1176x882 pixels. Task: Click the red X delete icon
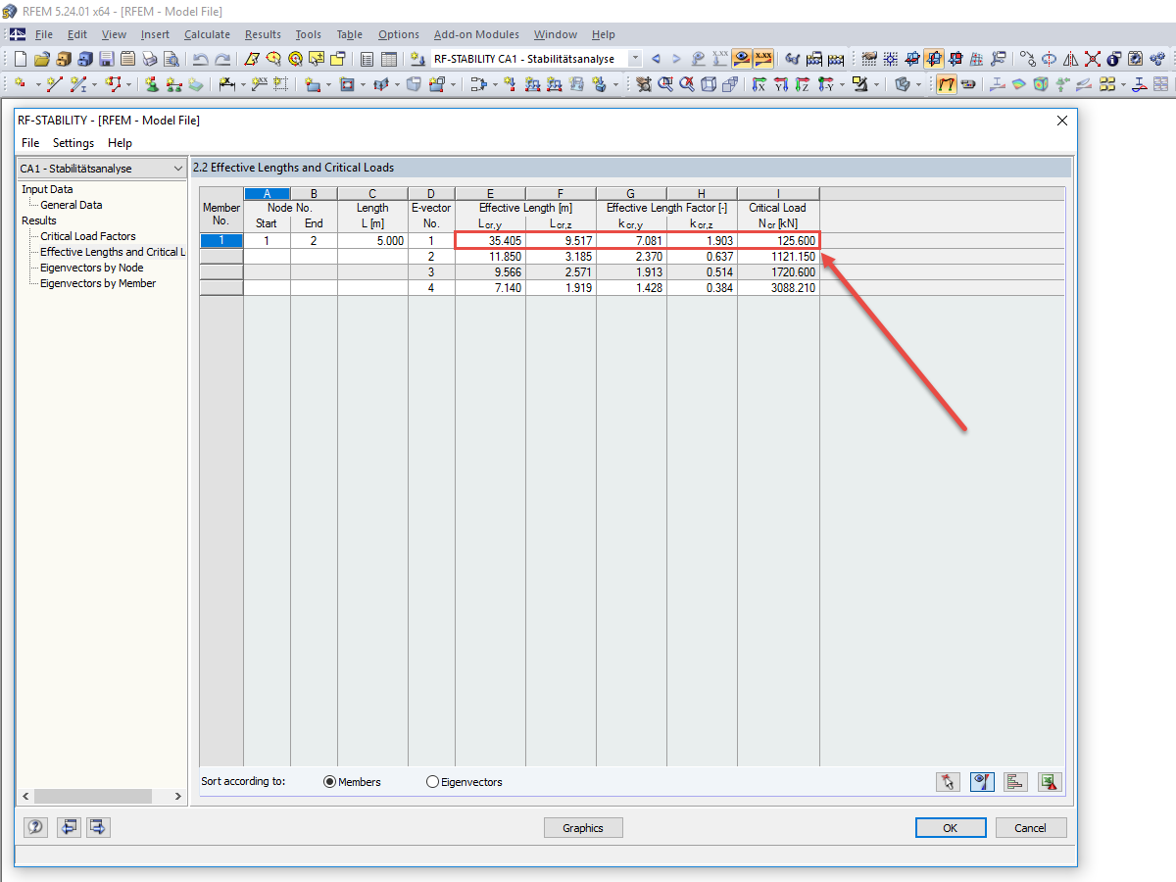click(1092, 59)
